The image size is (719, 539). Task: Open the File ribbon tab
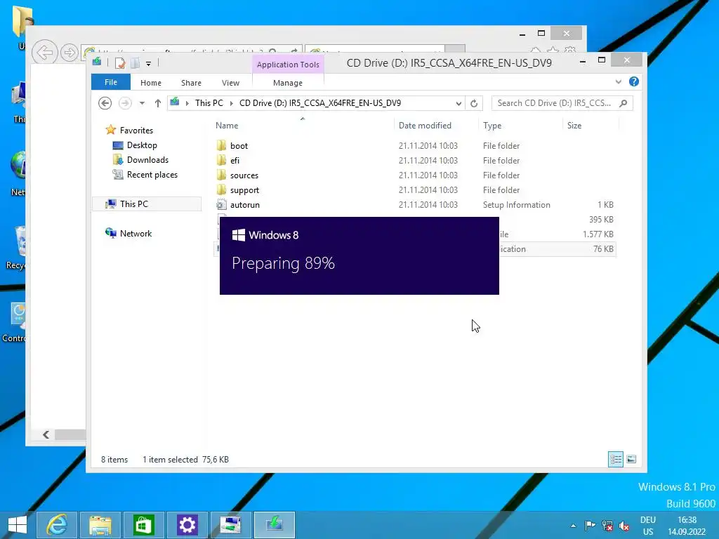(110, 82)
